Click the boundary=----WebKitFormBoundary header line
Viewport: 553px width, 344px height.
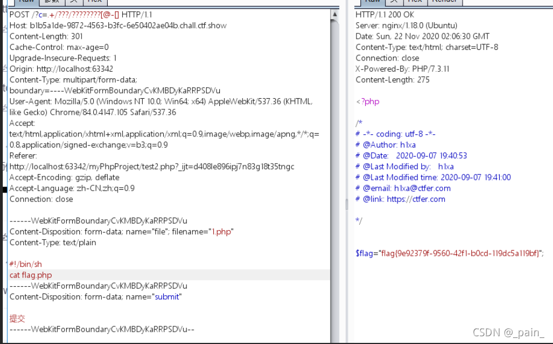114,90
